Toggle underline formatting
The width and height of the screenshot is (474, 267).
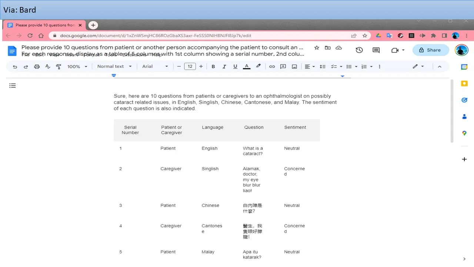(x=235, y=66)
